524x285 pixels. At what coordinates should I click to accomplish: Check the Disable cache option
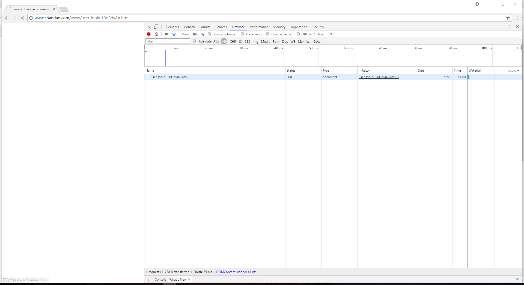click(x=268, y=34)
